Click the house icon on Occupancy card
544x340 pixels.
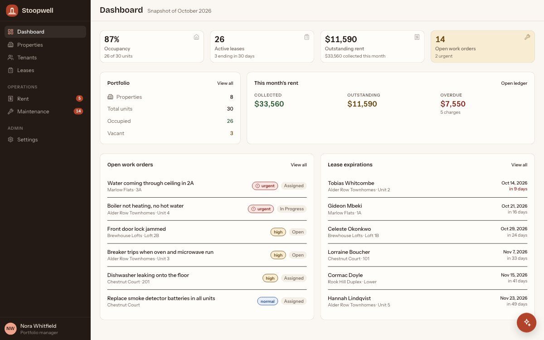[196, 37]
